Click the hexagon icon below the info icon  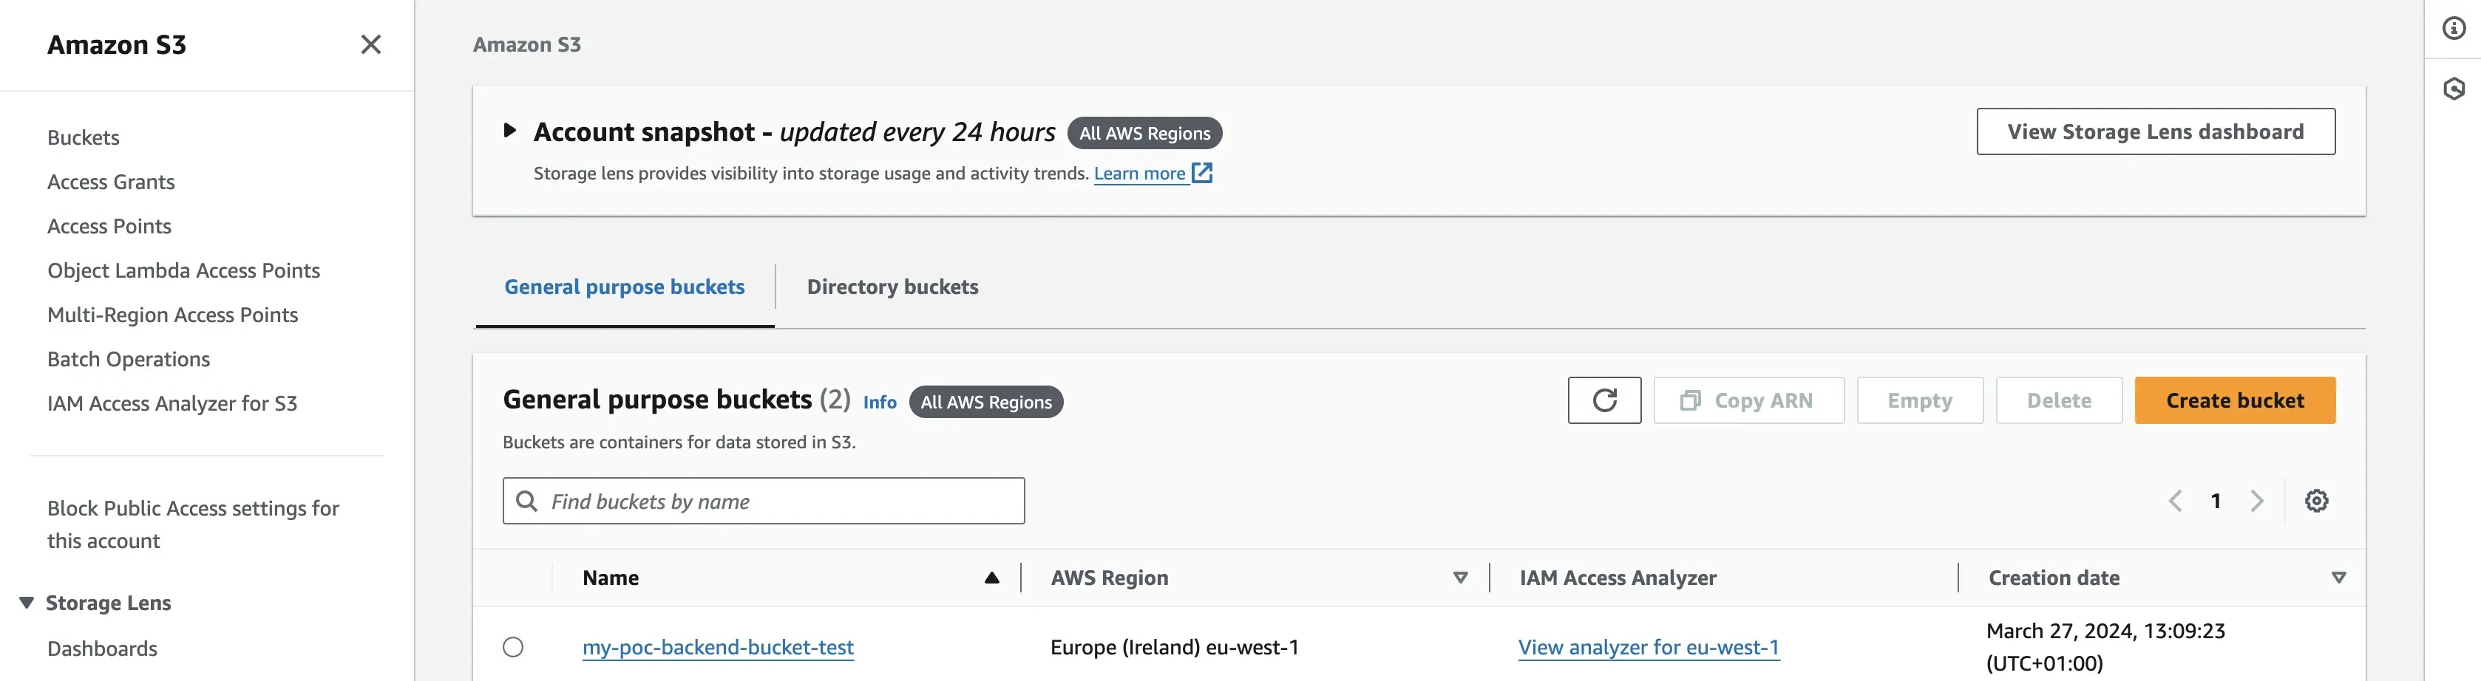[2454, 89]
